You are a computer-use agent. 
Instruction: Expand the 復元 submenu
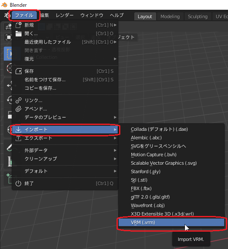(65, 59)
